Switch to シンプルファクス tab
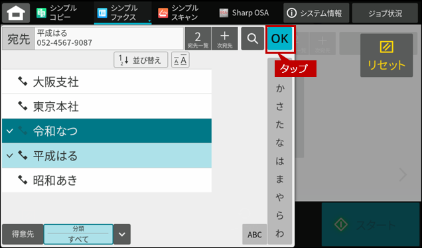422x248 pixels. coord(123,13)
